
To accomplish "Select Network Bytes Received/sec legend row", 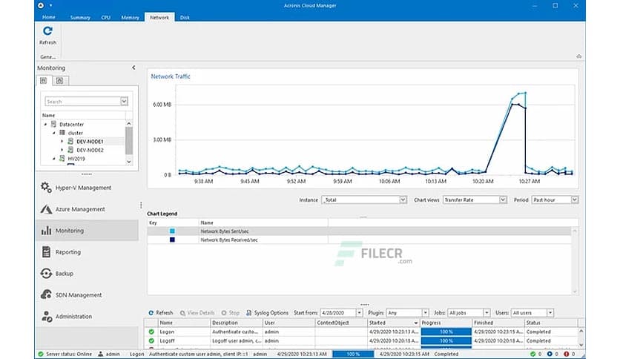I will (x=359, y=240).
